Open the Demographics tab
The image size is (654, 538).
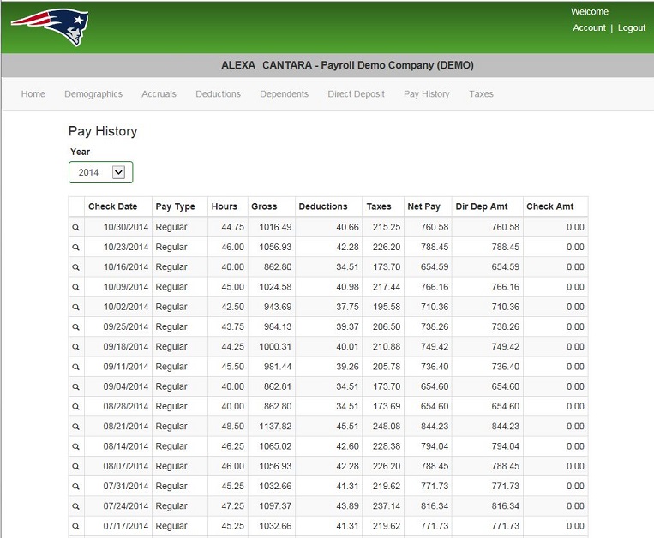click(93, 94)
